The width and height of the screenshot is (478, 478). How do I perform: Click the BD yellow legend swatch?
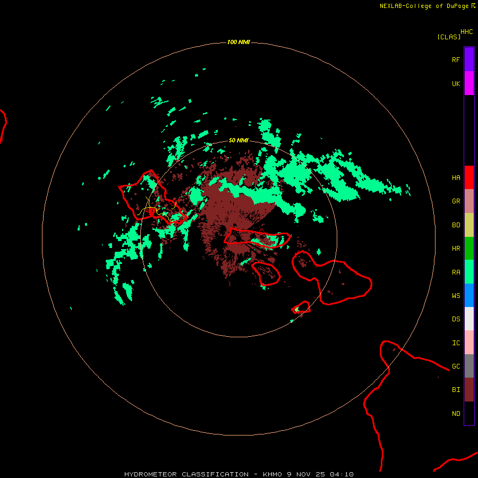click(x=469, y=225)
